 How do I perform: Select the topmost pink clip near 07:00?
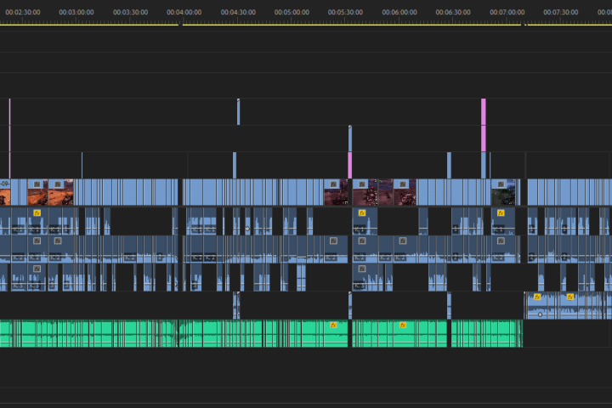tap(484, 111)
